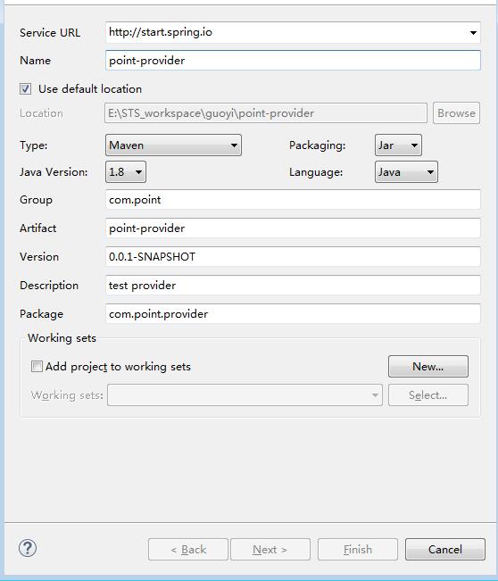Click the Package label
Viewport: 498px width, 581px height.
pos(41,314)
